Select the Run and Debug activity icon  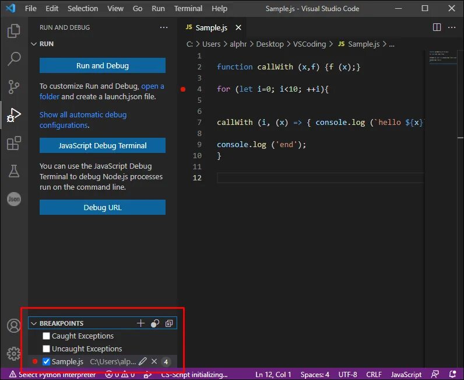coord(13,115)
